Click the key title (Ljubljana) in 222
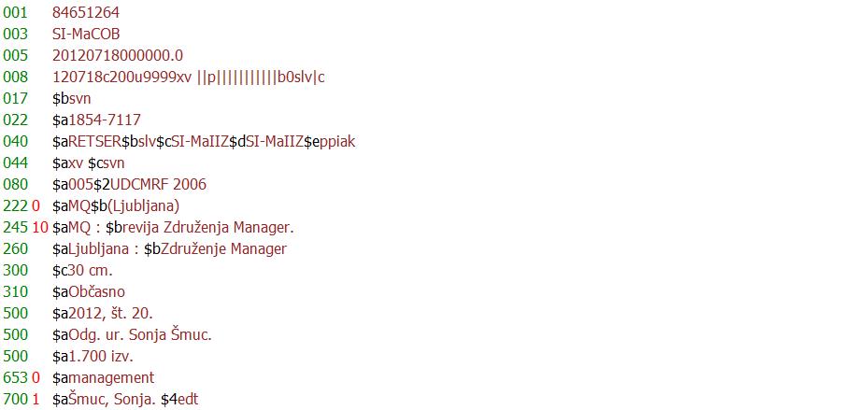This screenshot has height=410, width=841. point(144,206)
